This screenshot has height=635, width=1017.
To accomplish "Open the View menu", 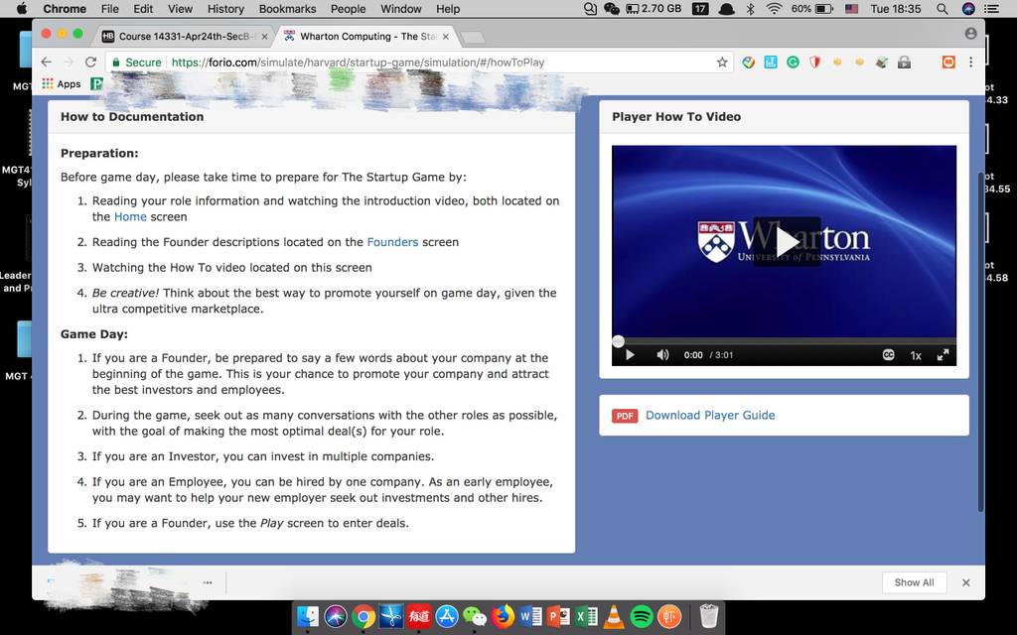I will (180, 9).
